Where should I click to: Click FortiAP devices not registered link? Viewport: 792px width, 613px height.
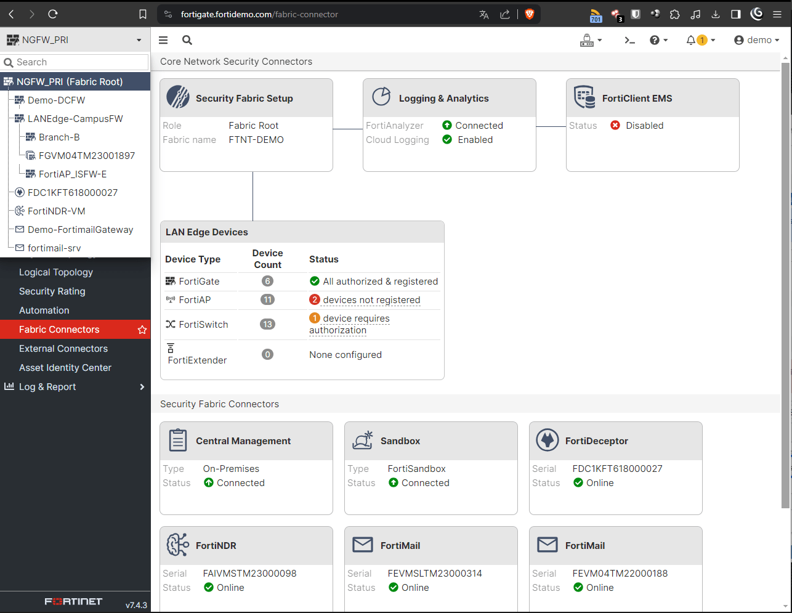pos(371,300)
